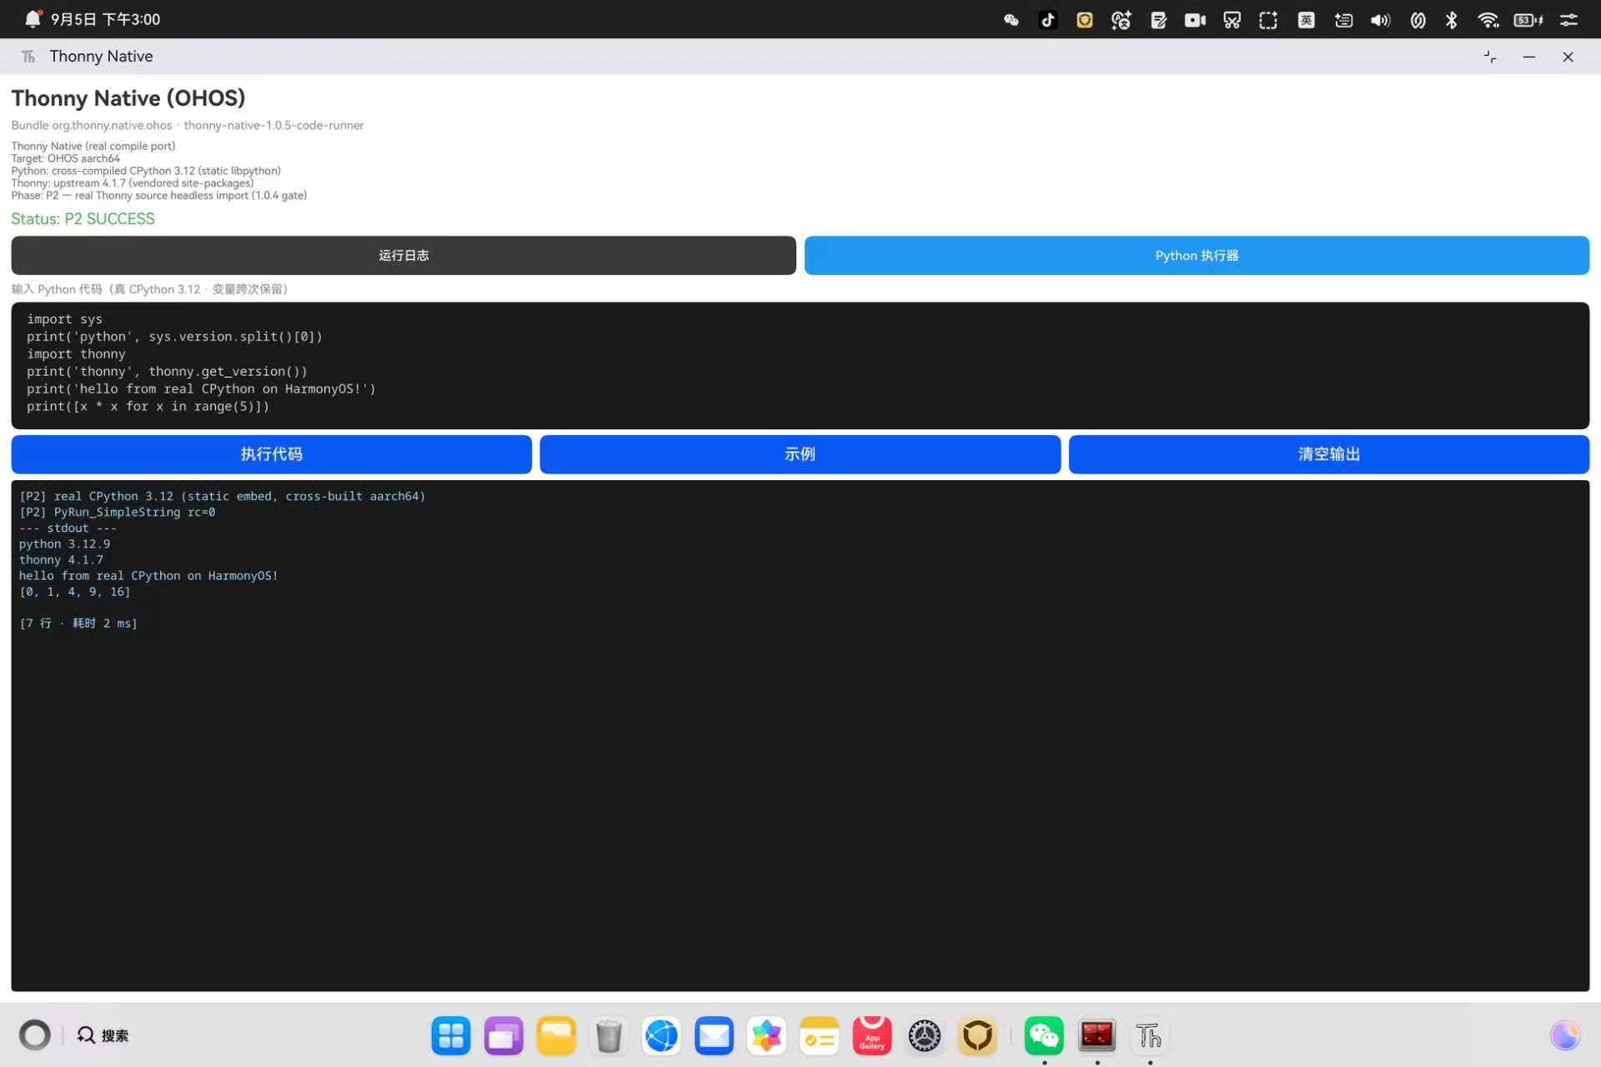Click the output line '[0, 1, 4, 9, 16]'
This screenshot has height=1067, width=1601.
(74, 592)
